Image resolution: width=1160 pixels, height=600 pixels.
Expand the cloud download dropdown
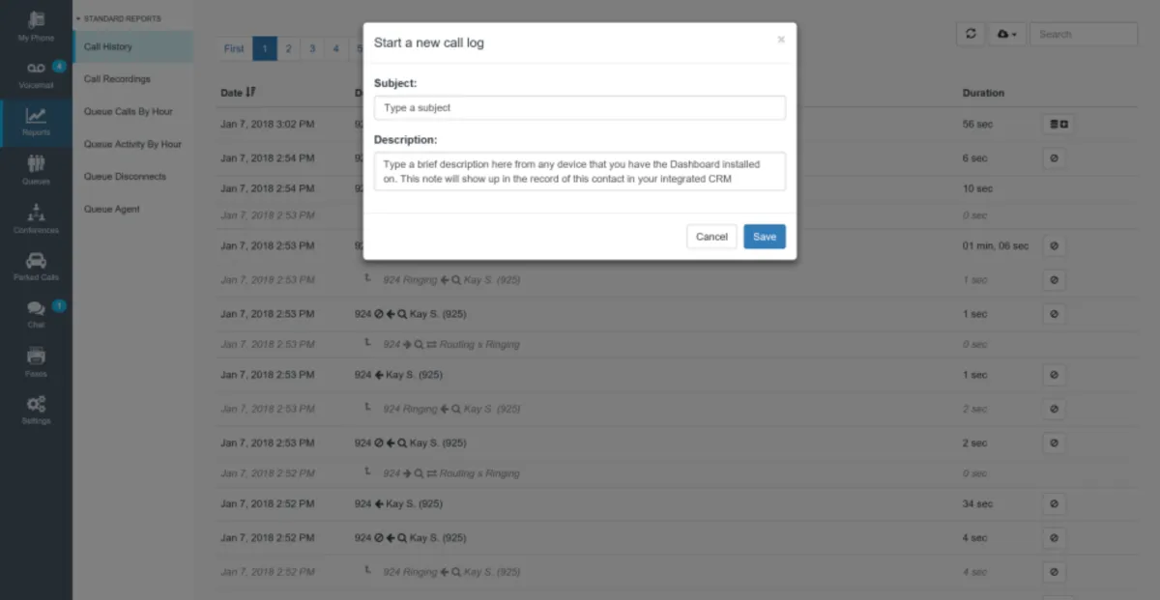1006,34
